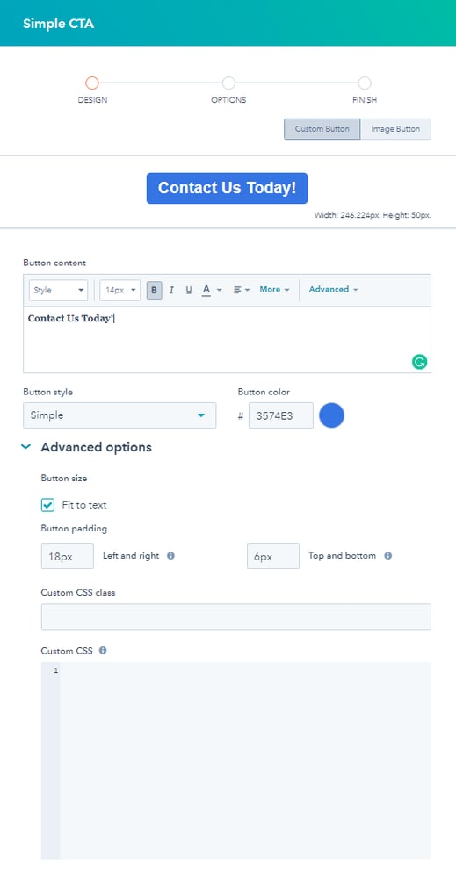456x881 pixels.
Task: Click the info icon next to Top and bottom
Action: coord(388,556)
